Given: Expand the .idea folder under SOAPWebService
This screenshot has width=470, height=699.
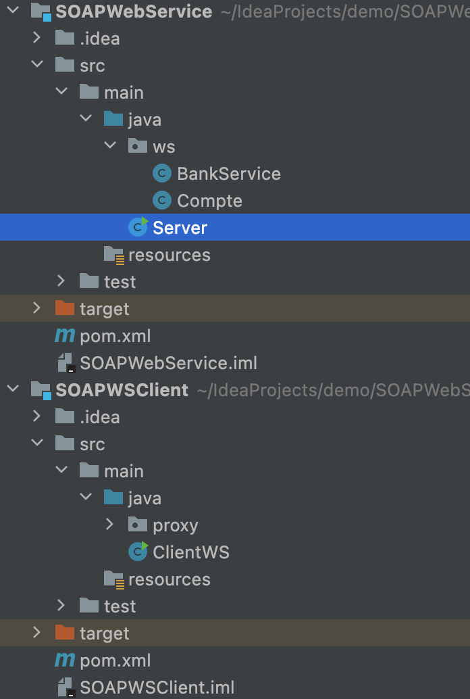Looking at the screenshot, I should (36, 38).
